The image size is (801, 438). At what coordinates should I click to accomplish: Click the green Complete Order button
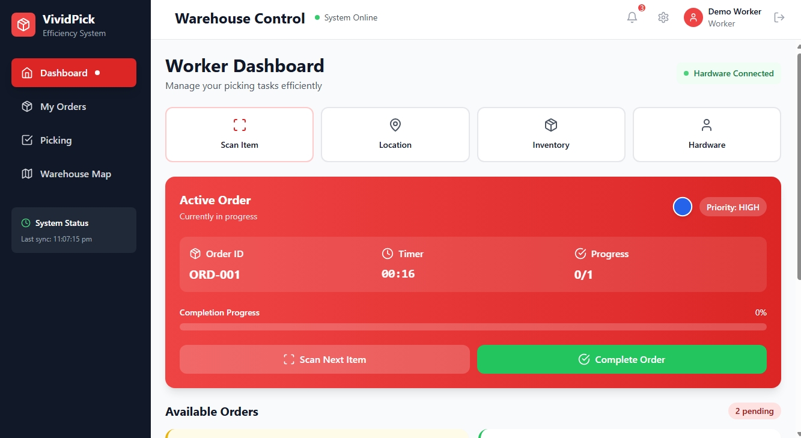tap(622, 359)
